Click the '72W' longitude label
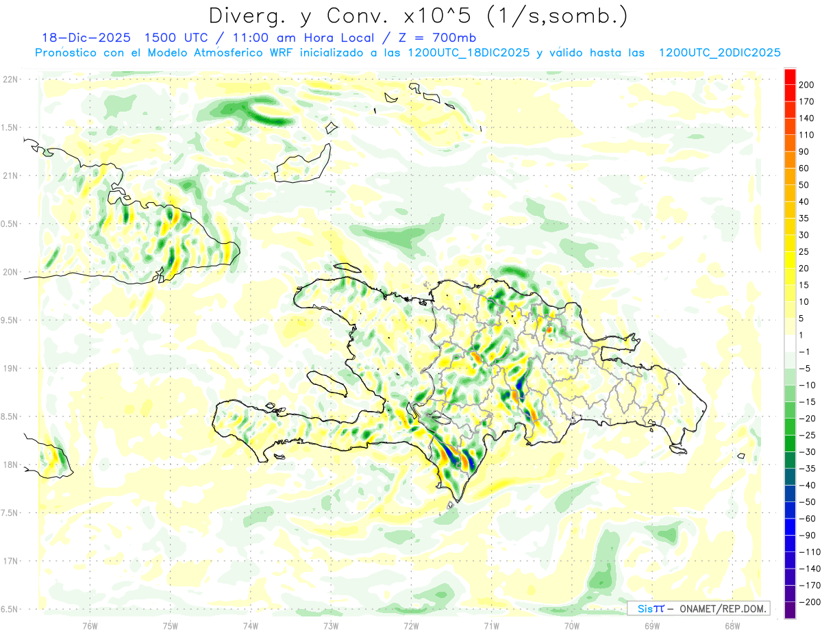The height and width of the screenshot is (635, 822). tap(411, 626)
